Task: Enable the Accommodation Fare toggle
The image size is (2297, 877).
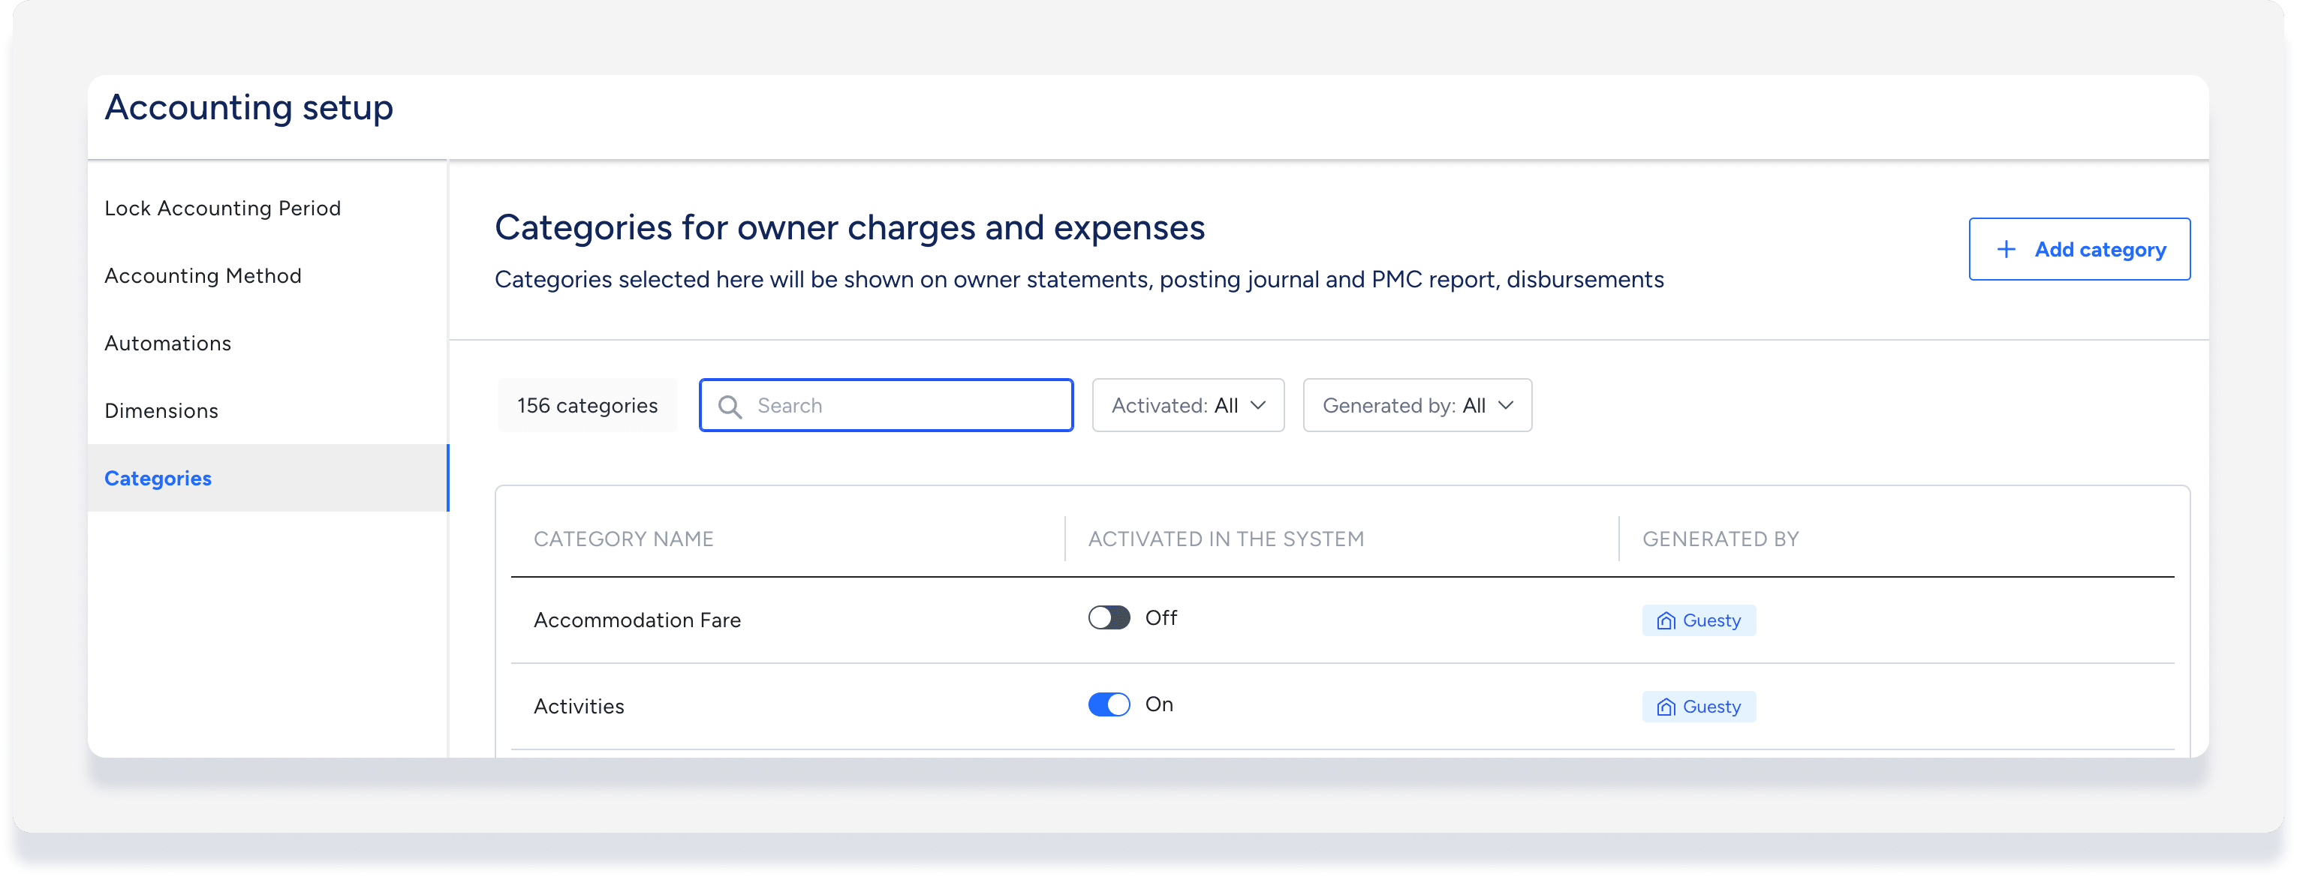Action: 1109,617
